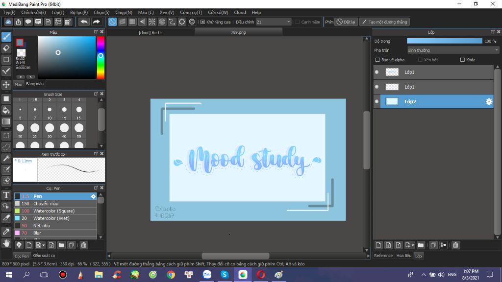The width and height of the screenshot is (502, 282).
Task: Choose the Operation tool
Action: click(x=6, y=206)
